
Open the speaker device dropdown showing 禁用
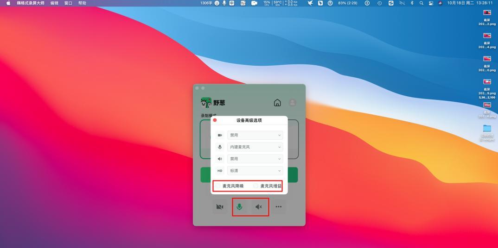click(x=255, y=159)
